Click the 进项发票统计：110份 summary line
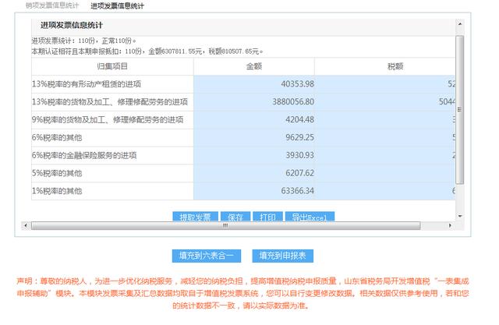Screen dimensions: 499x325 [83, 41]
